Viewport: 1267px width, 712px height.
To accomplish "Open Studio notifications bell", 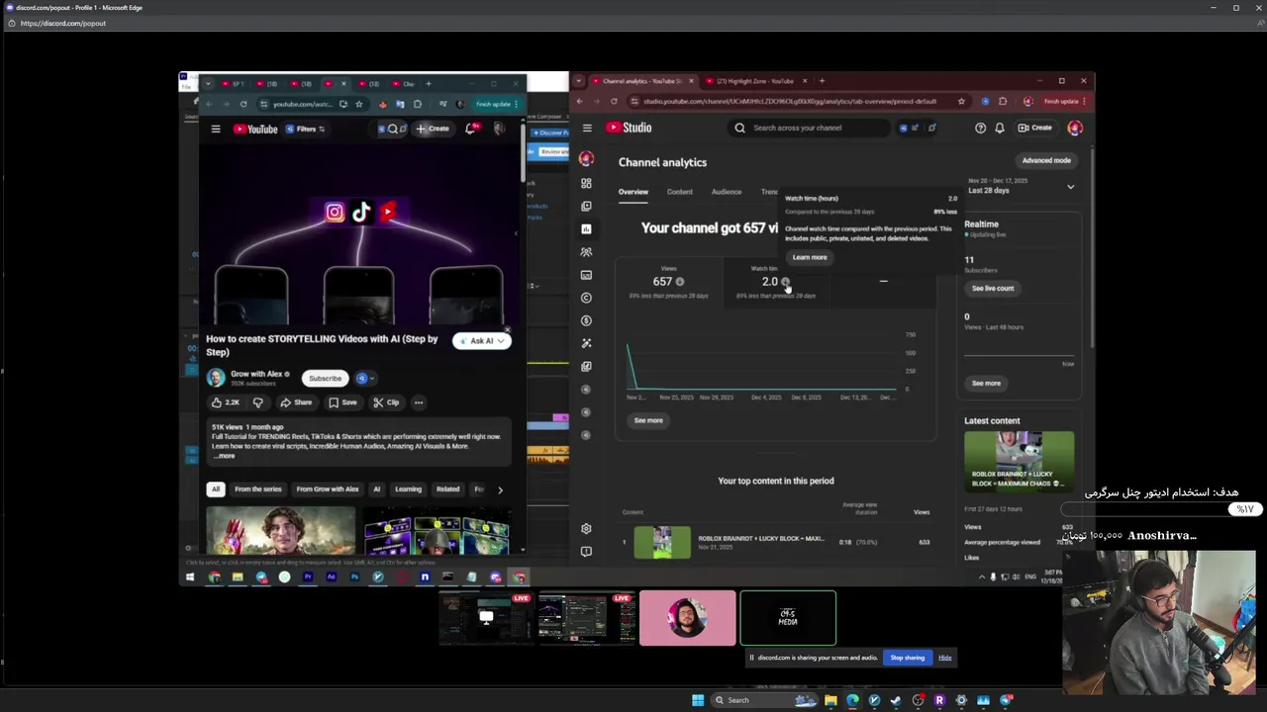I will (x=1000, y=128).
